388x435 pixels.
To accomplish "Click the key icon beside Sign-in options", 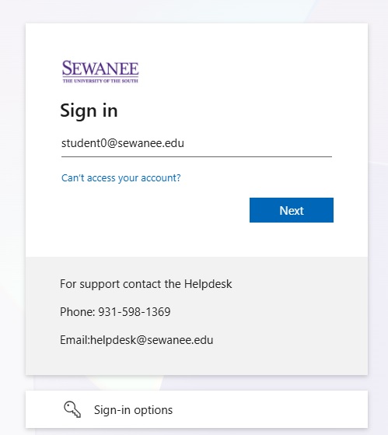I will (72, 409).
